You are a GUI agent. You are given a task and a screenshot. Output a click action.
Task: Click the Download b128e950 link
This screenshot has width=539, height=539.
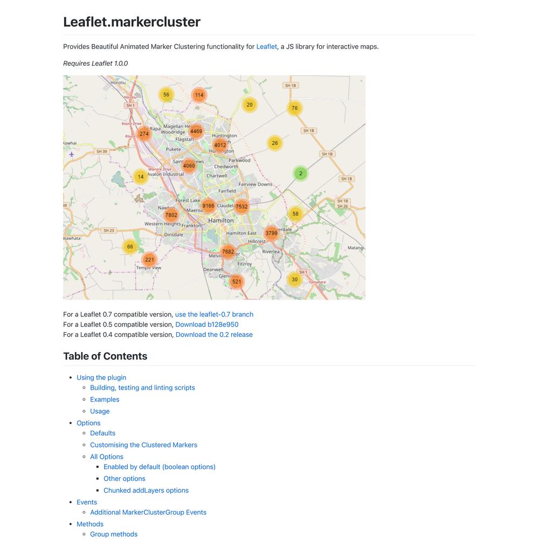pos(207,324)
